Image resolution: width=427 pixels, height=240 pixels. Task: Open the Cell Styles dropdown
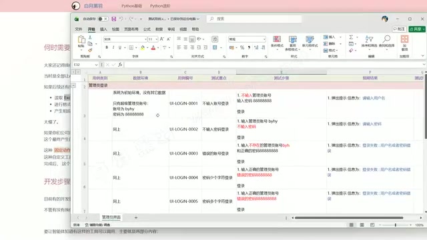click(x=310, y=43)
